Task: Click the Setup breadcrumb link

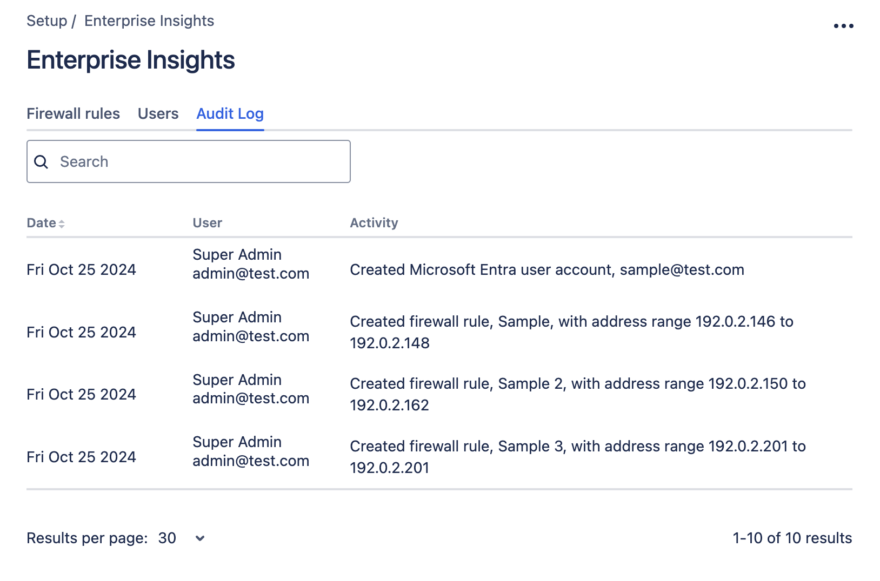Action: [47, 21]
